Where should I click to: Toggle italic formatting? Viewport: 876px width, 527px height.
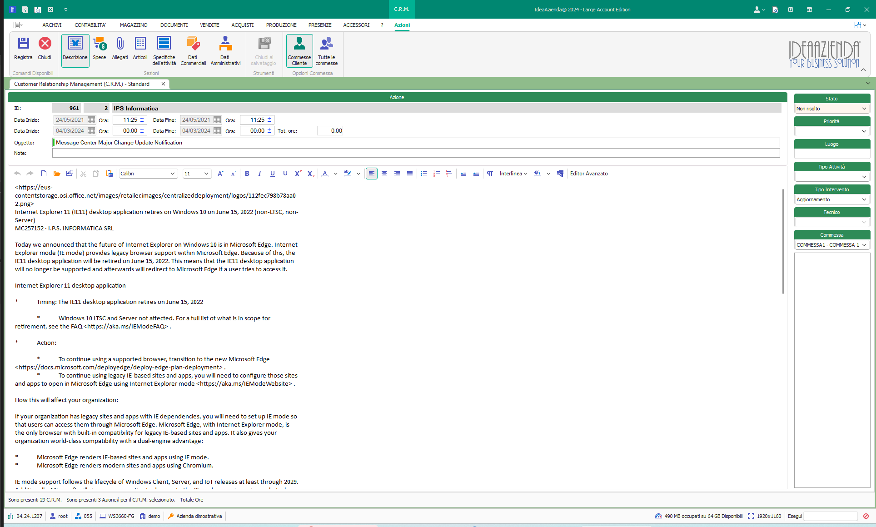tap(260, 174)
